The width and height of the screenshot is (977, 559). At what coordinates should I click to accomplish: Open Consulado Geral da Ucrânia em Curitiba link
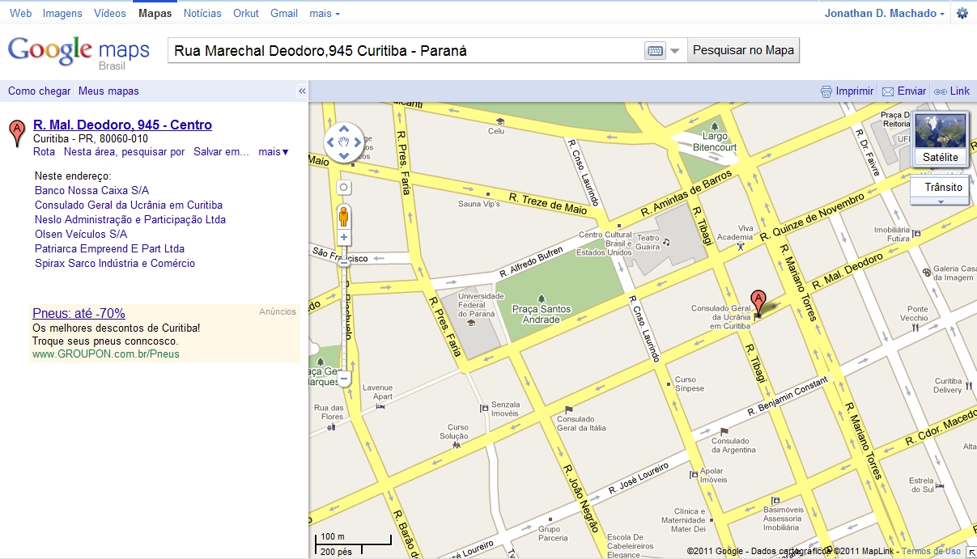[129, 205]
